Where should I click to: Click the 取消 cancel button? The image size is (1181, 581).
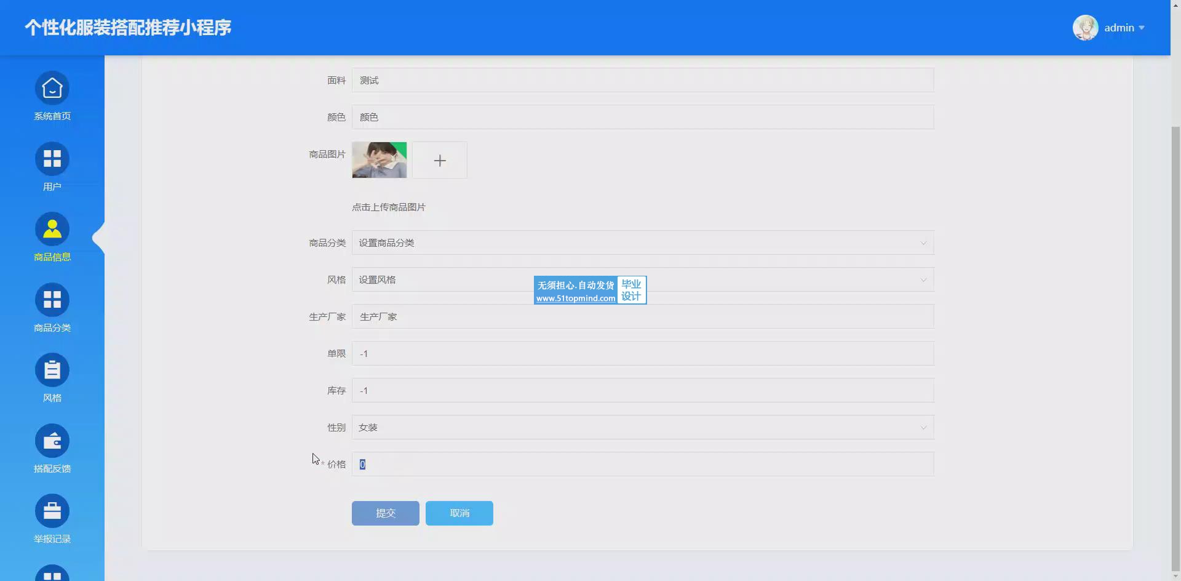click(x=459, y=513)
